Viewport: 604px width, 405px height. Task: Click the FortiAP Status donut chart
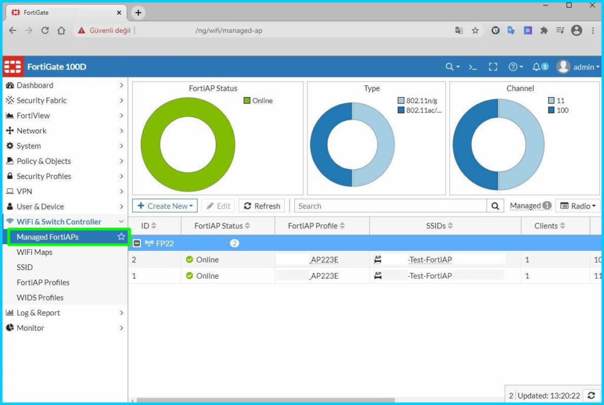coord(188,144)
